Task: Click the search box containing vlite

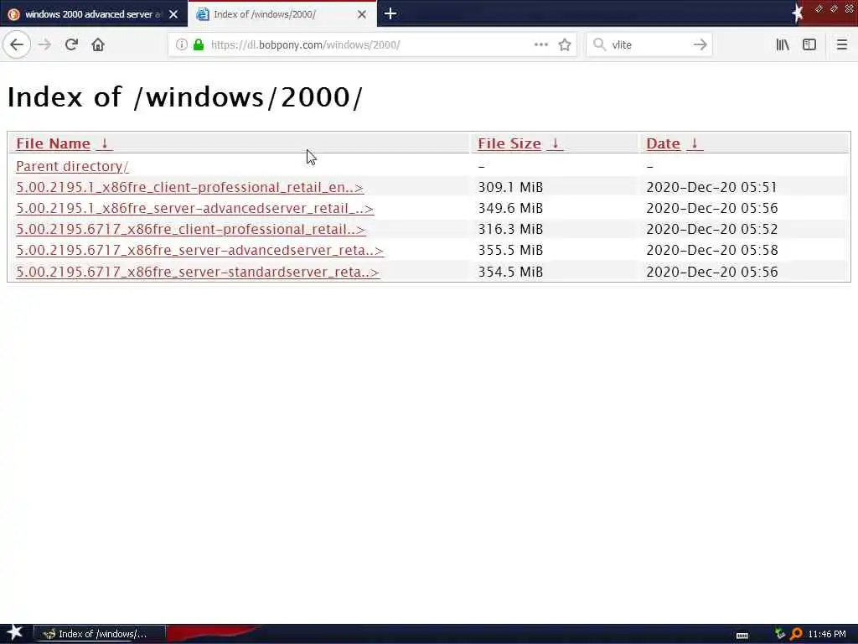Action: [x=649, y=45]
